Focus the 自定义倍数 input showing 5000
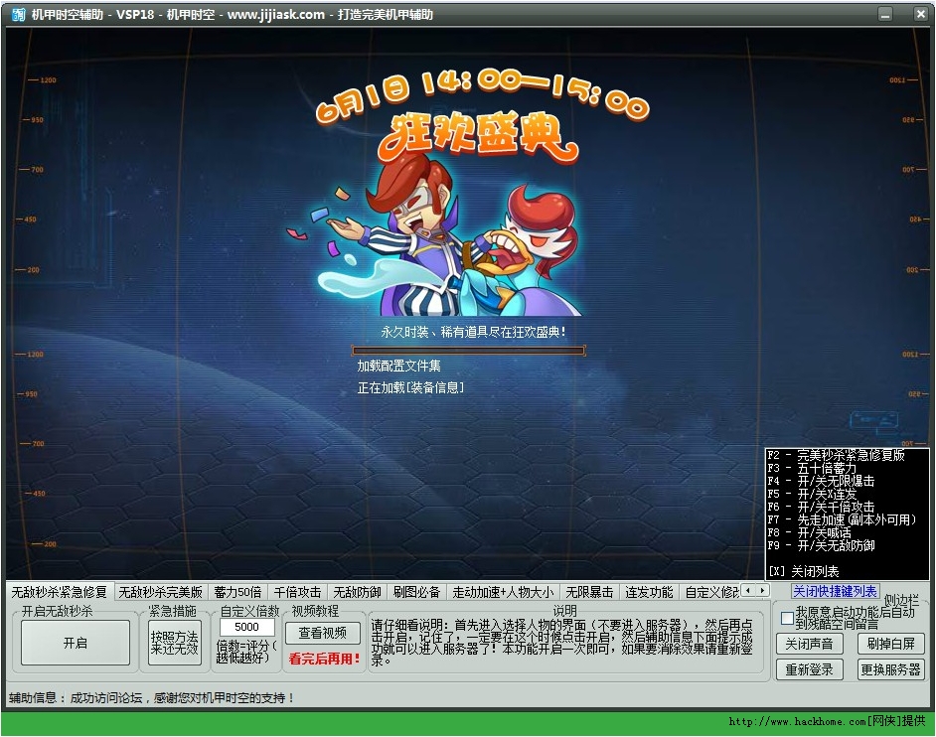Viewport: 936px width, 737px height. (x=246, y=627)
